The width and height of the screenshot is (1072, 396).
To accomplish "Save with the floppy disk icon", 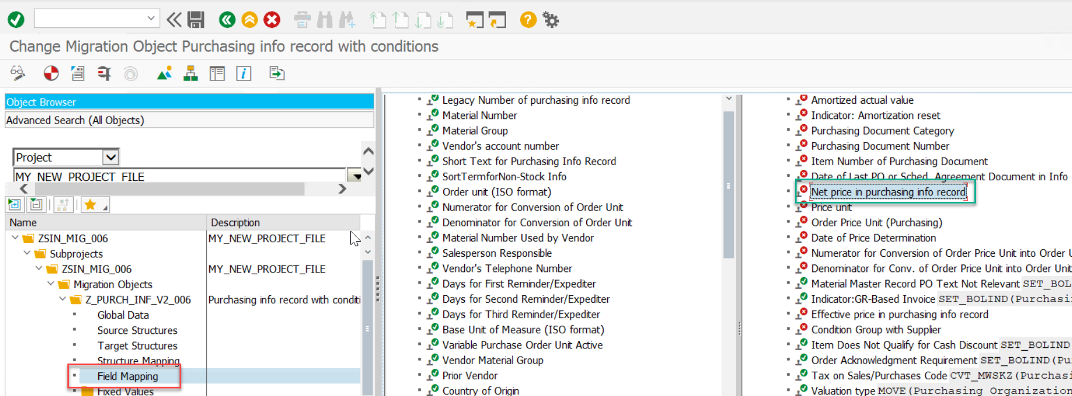I will pyautogui.click(x=196, y=20).
